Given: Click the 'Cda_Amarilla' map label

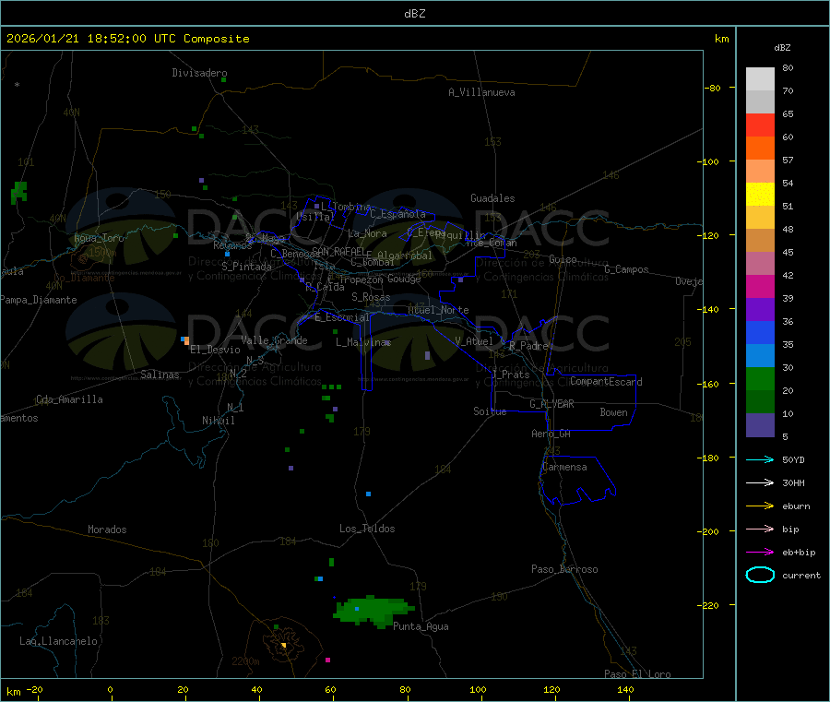Looking at the screenshot, I should (69, 399).
